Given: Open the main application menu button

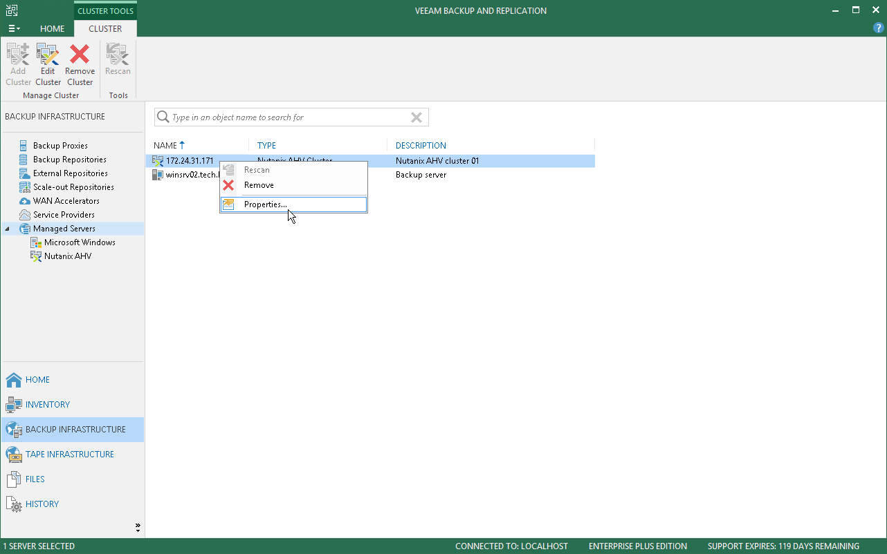Looking at the screenshot, I should click(x=14, y=29).
